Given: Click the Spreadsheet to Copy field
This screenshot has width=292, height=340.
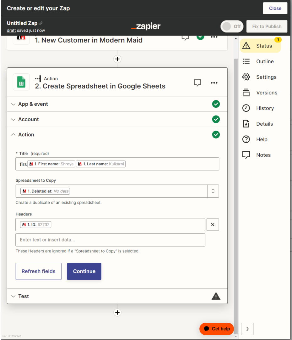Looking at the screenshot, I should click(111, 191).
